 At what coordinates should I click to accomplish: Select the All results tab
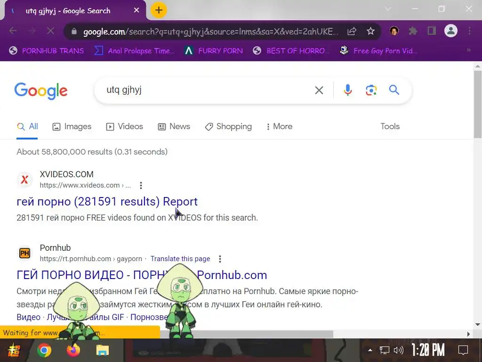27,126
